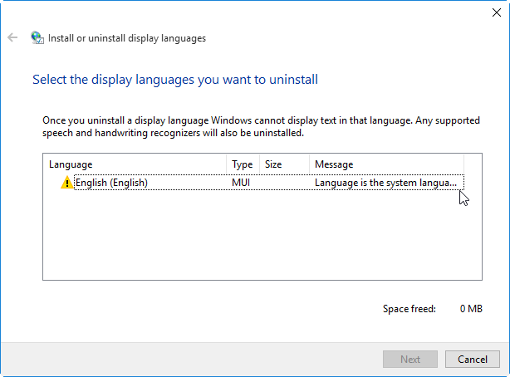Sort by the Language column header
Image resolution: width=510 pixels, height=377 pixels.
point(135,164)
